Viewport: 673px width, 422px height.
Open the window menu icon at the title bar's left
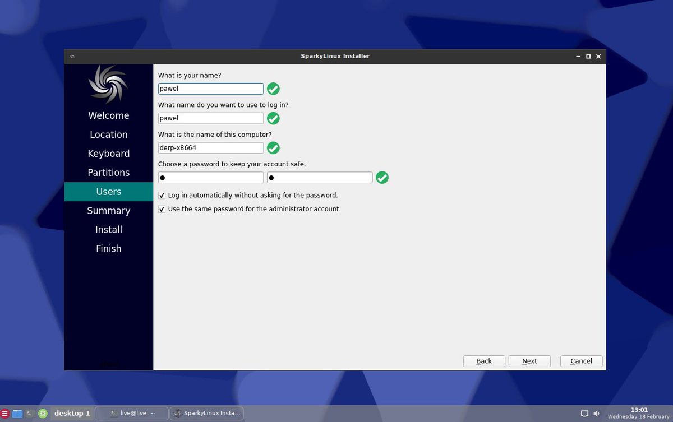72,57
